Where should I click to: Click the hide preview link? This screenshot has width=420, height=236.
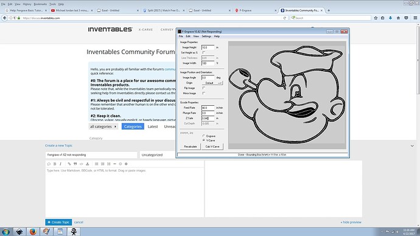tap(351, 222)
